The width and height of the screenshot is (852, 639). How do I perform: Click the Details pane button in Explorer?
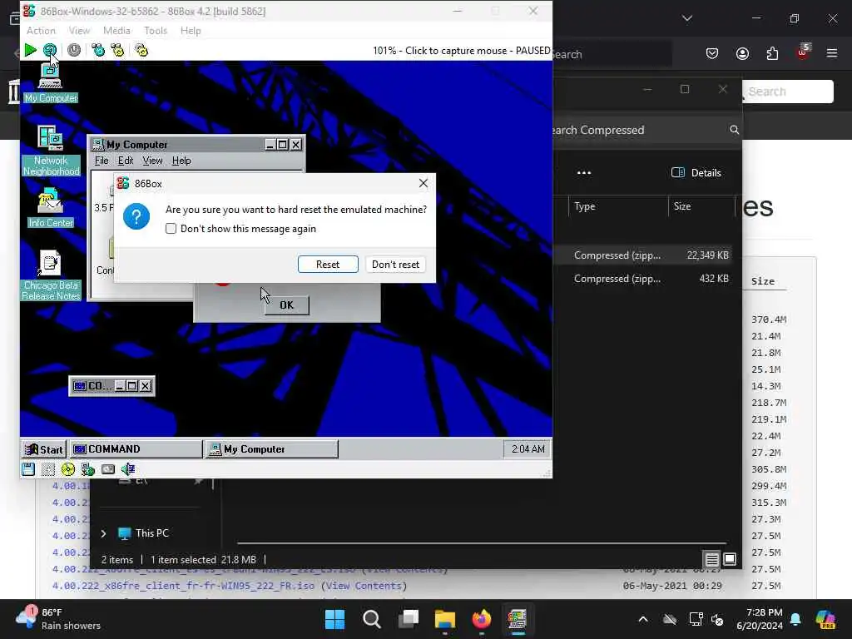point(696,173)
